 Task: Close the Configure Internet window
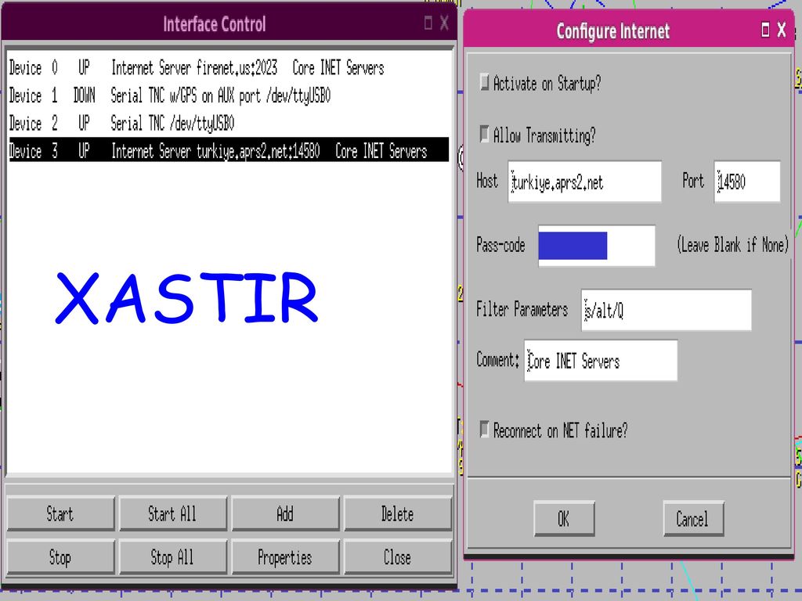pyautogui.click(x=782, y=30)
